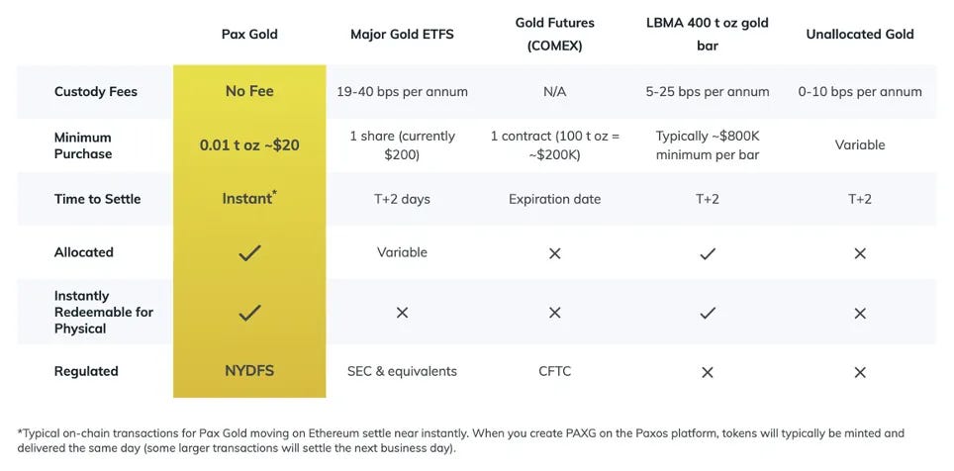Click the Instant settle time cell

[249, 198]
